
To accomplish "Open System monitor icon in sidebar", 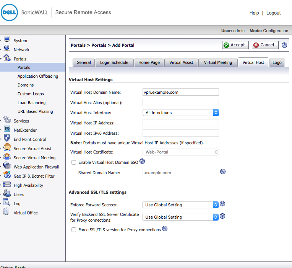I will pos(7,39).
